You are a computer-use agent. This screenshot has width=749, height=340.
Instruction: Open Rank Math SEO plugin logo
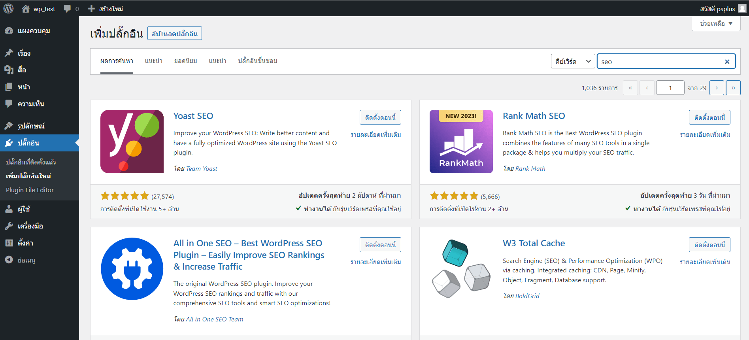point(461,142)
